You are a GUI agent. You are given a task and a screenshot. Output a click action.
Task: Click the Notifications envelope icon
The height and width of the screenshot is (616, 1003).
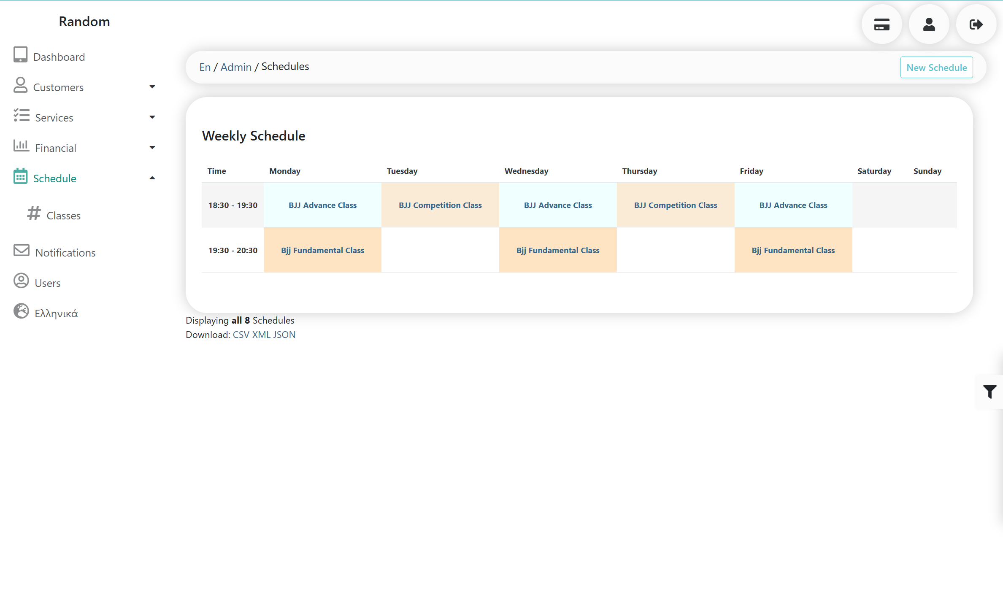pyautogui.click(x=21, y=250)
